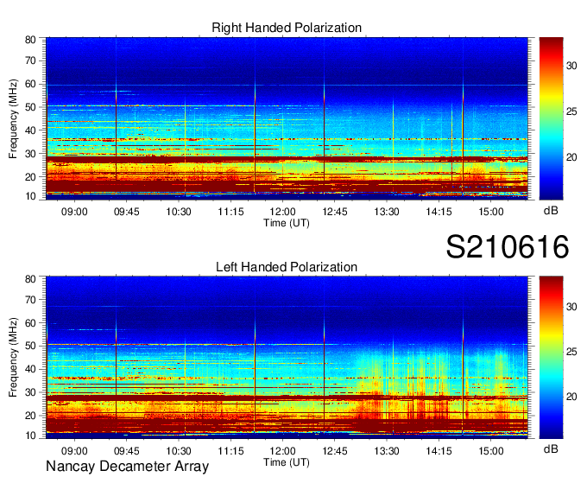
Task: Select the 20 dB tick on left-handed colorbar
Action: pos(571,397)
